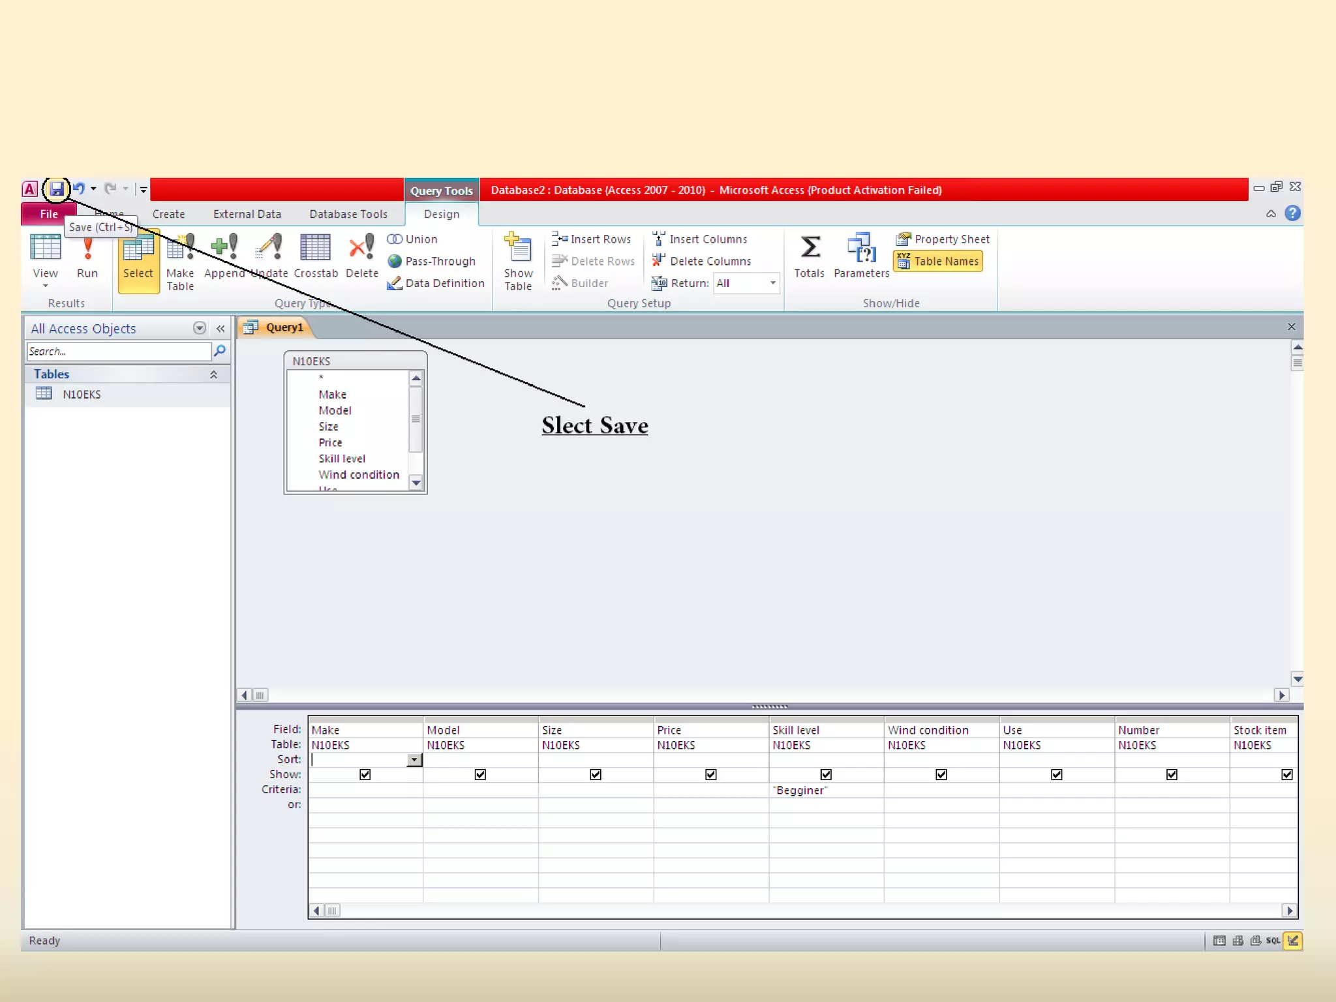Screen dimensions: 1336x1002
Task: Click the Save icon in quick access toolbar
Action: [x=57, y=189]
